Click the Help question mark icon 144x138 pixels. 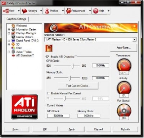(x=96, y=11)
